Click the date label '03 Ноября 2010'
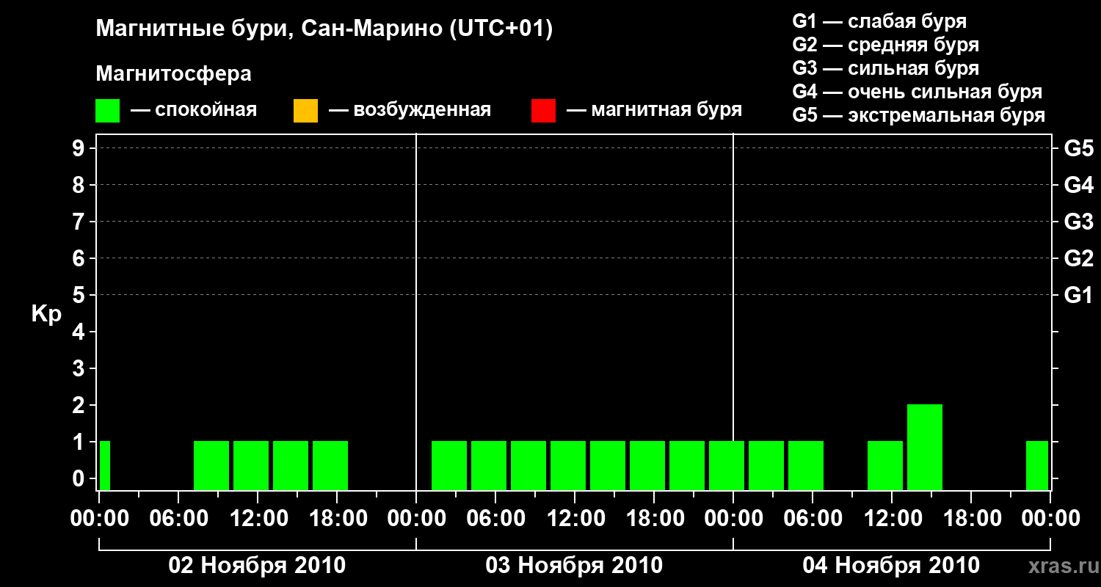 574,566
